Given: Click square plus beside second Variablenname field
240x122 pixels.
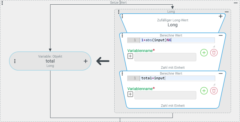Looking at the screenshot, I should coord(130,94).
